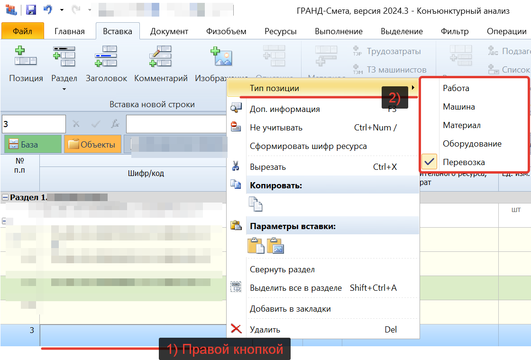Click the confirm checkmark by formula bar

(x=96, y=124)
